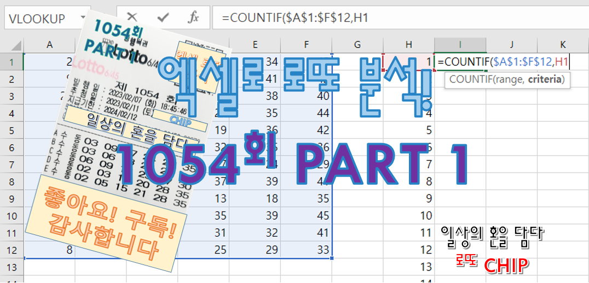
Task: Select row 1 header
Action: point(11,62)
